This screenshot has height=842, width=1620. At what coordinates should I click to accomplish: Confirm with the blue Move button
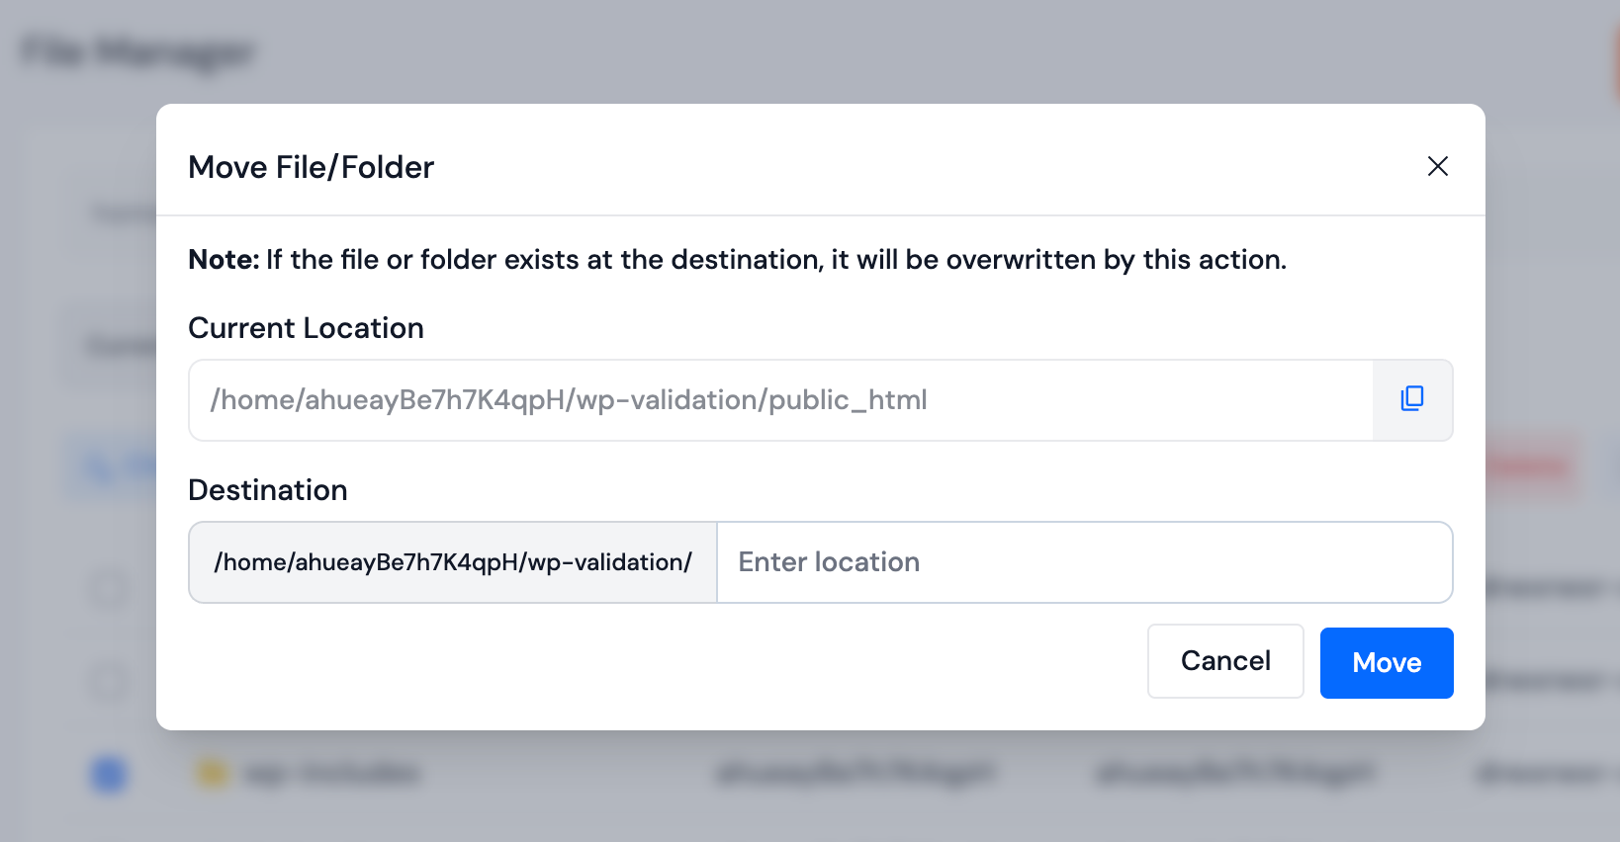[1386, 662]
